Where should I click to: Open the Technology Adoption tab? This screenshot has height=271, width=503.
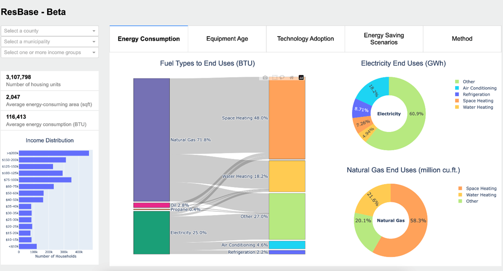click(305, 39)
